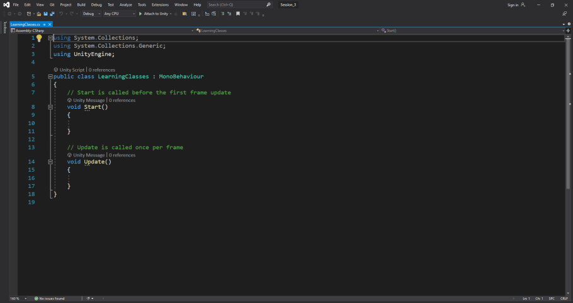Screen dimensions: 573x303
Task: Click the split editor window icon
Action: 568,31
